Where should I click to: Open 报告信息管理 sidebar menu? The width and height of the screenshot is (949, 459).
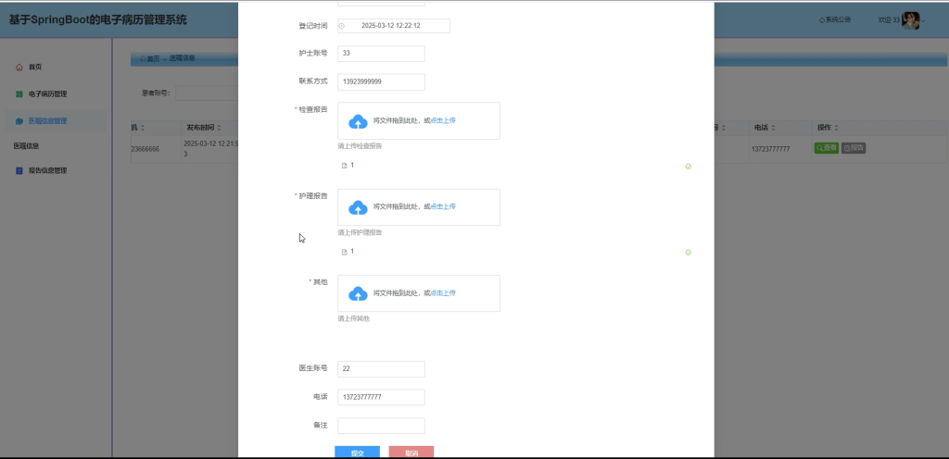48,171
